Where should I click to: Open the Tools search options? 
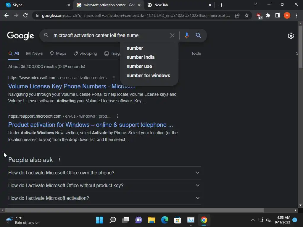tap(196, 53)
